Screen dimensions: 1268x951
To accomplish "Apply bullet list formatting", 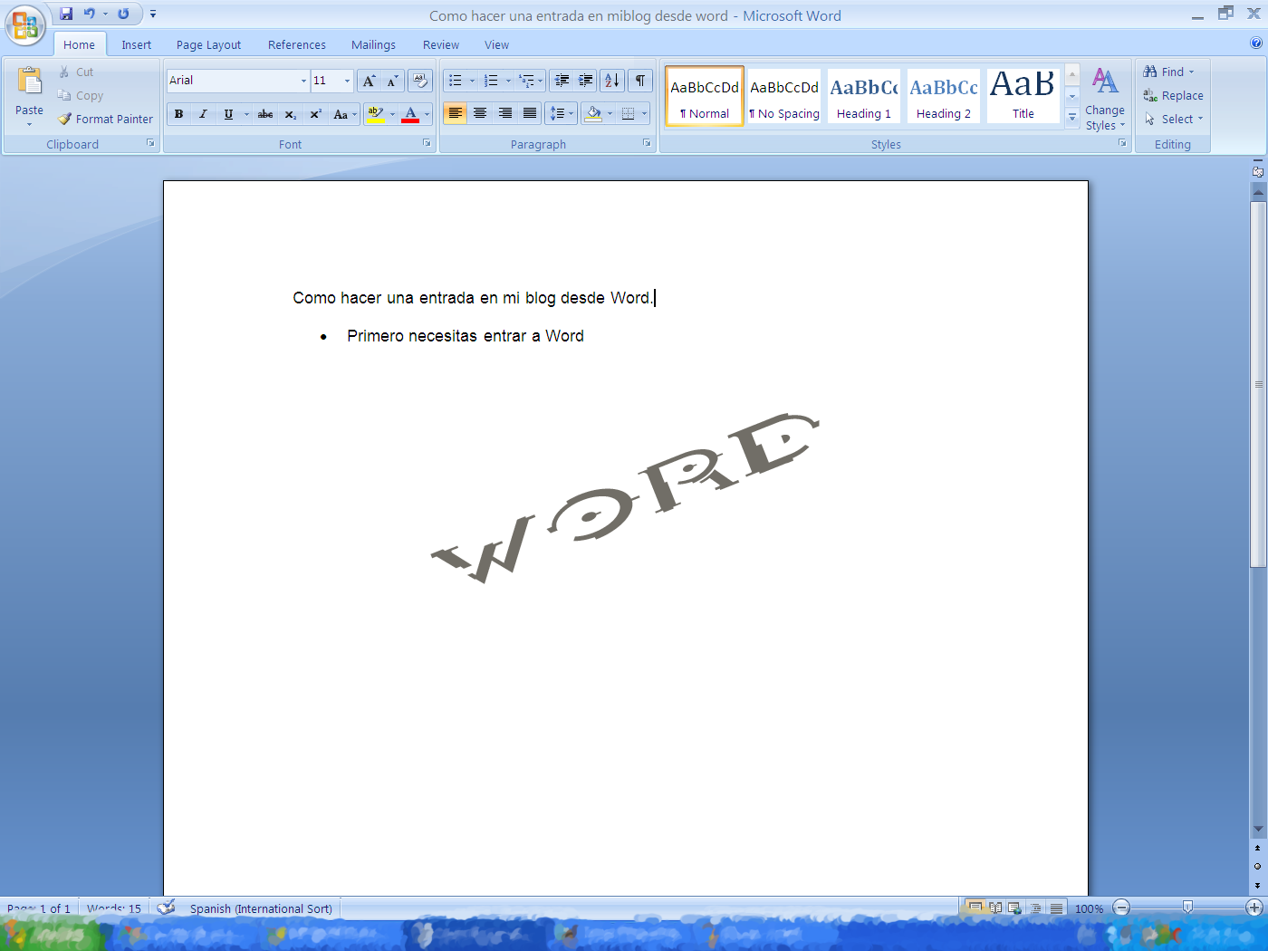I will [456, 81].
